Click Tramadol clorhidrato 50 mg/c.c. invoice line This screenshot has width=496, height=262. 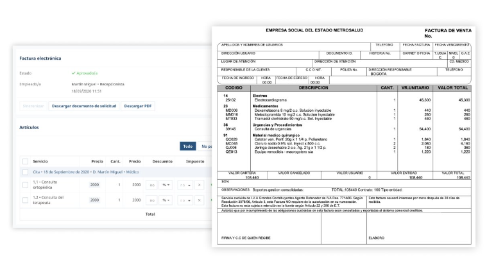[293, 119]
